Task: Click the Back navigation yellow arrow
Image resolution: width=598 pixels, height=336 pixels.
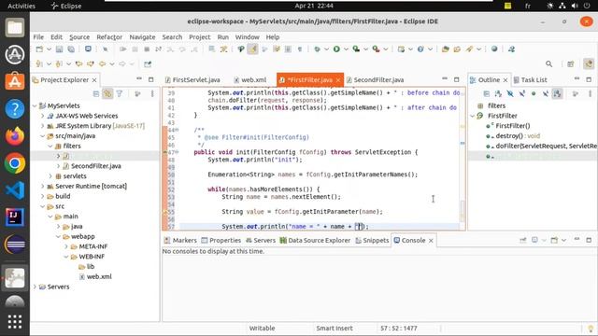Action: [x=102, y=64]
